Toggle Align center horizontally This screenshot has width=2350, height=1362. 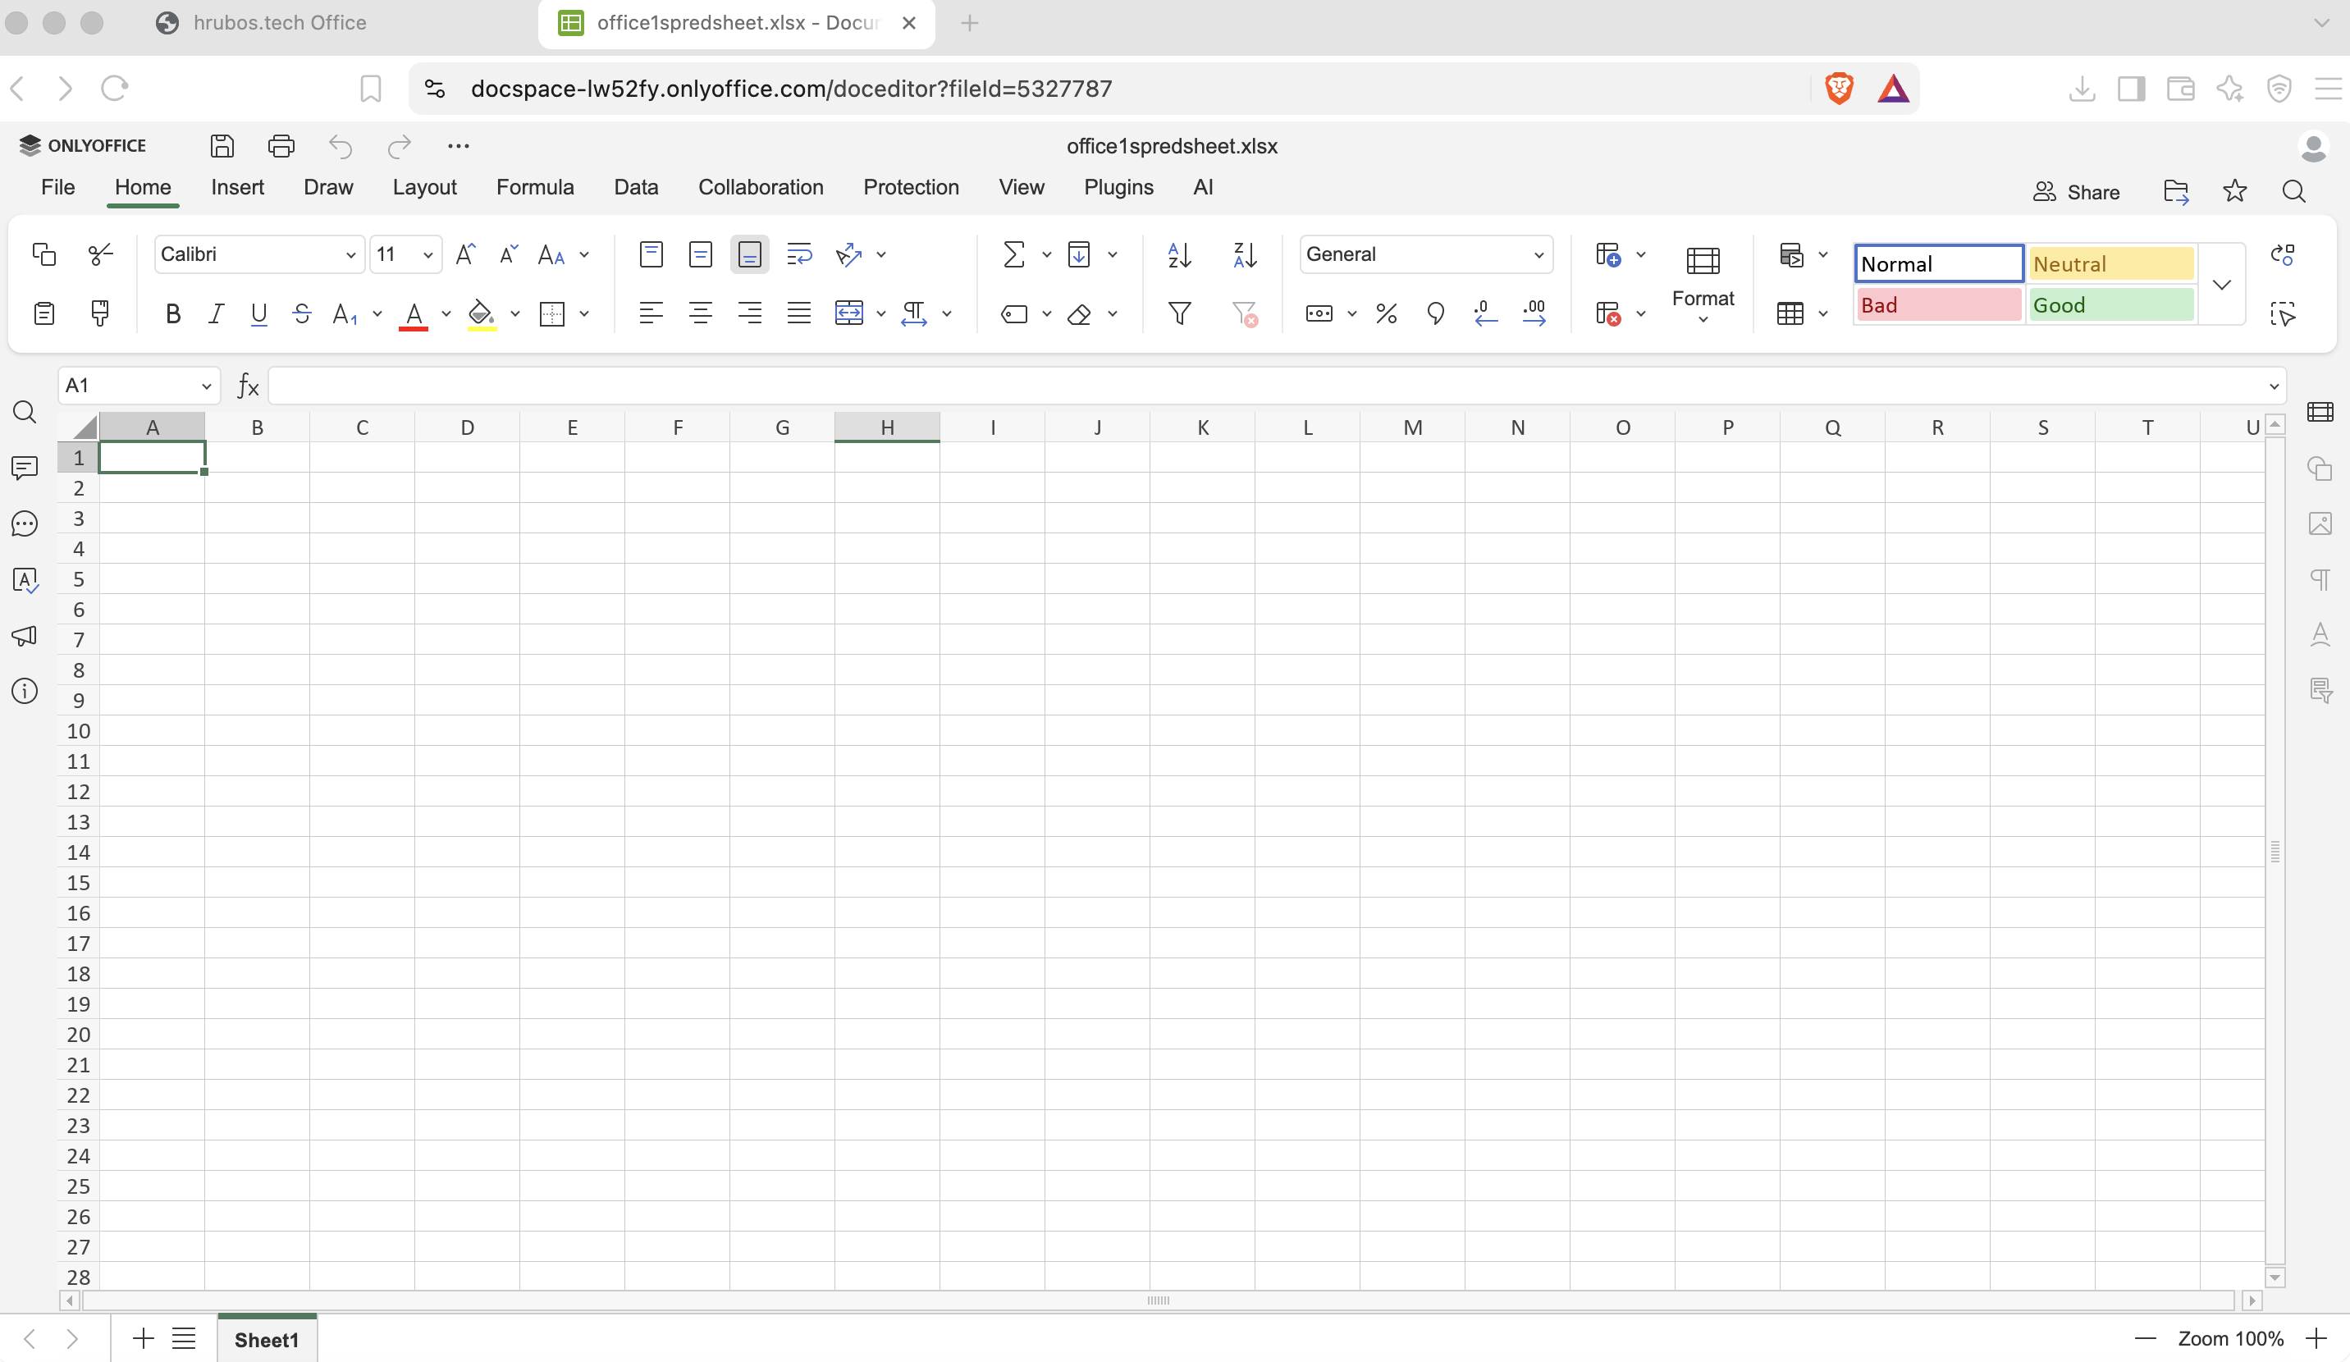tap(701, 313)
